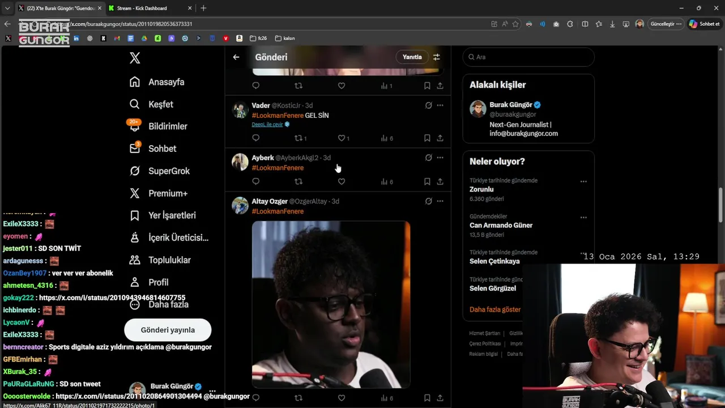Open the Zorunlu trend

tap(481, 189)
